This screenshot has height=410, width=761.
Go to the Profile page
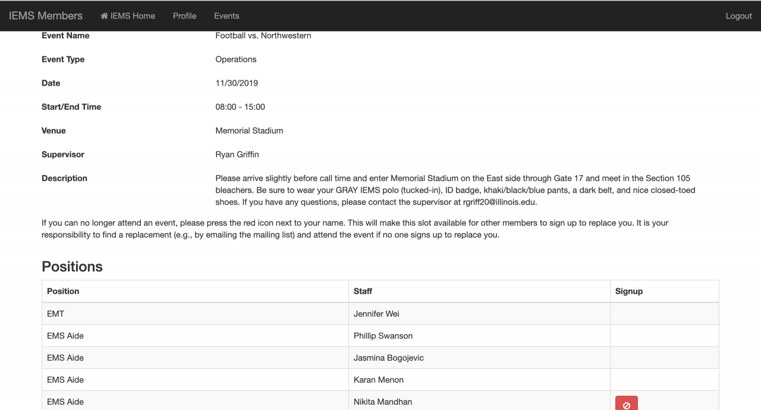184,16
